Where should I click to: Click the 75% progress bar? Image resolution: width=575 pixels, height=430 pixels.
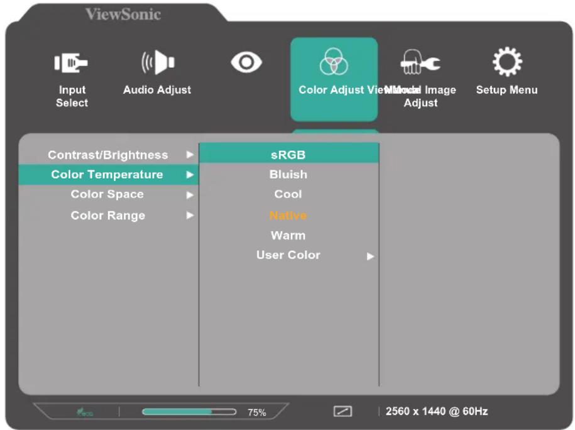pyautogui.click(x=189, y=412)
